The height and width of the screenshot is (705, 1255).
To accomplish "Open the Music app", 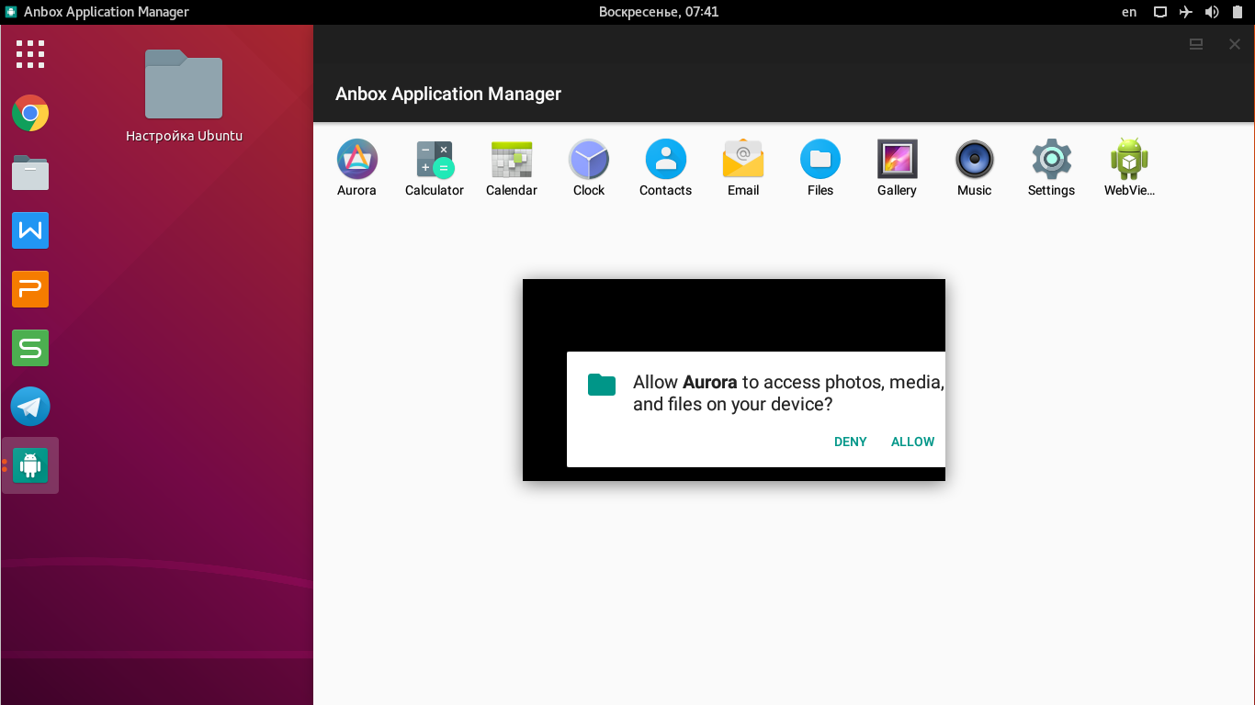I will [x=975, y=160].
